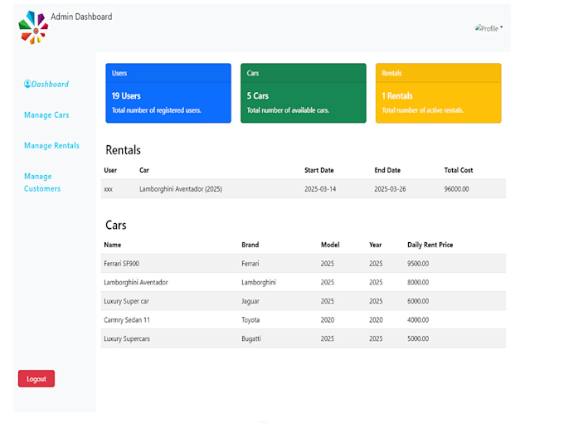Viewport: 564px width, 423px height.
Task: Select the Luxury Supercars Bugatti row
Action: [x=304, y=338]
